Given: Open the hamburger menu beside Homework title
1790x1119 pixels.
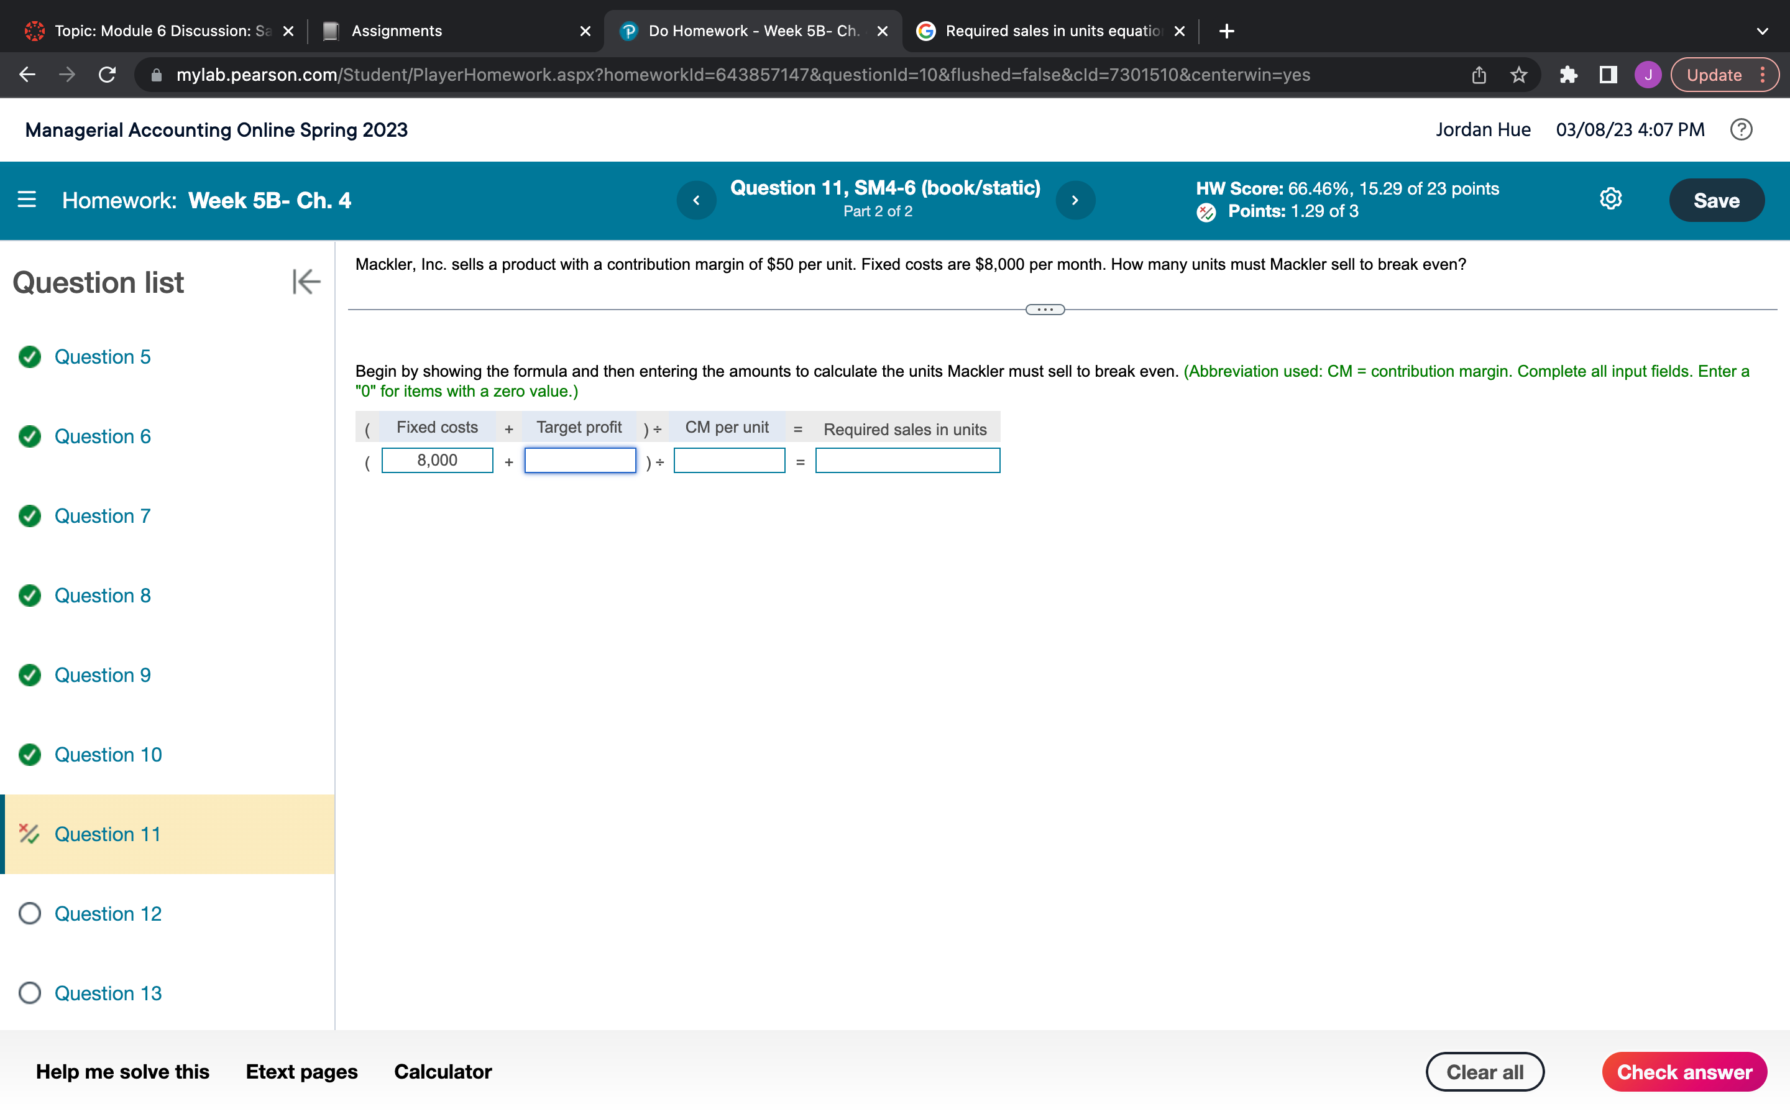Looking at the screenshot, I should [27, 200].
